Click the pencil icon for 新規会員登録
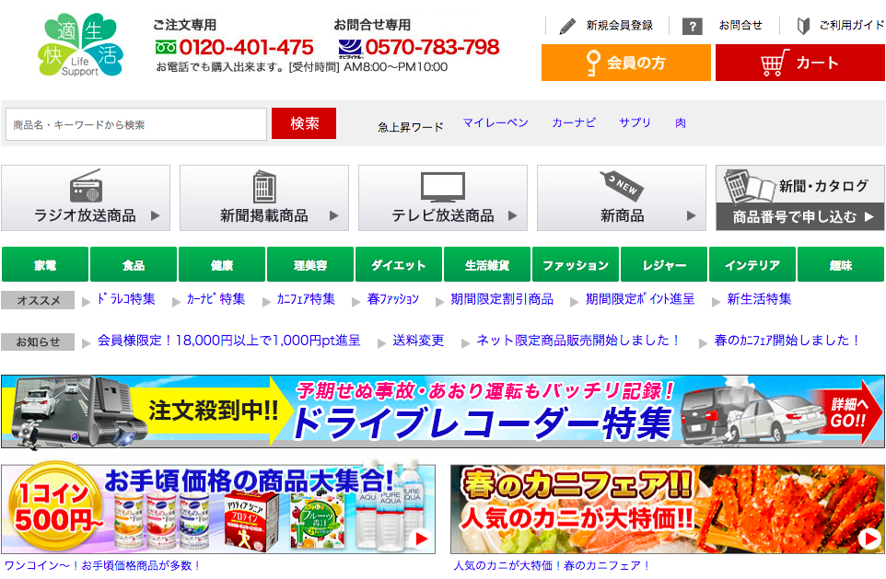This screenshot has height=579, width=886. pyautogui.click(x=567, y=26)
